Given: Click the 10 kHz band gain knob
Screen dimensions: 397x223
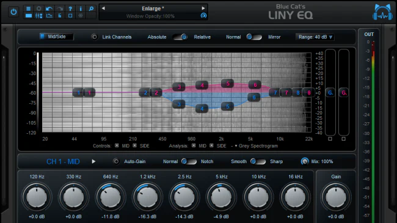Looking at the screenshot, I should pyautogui.click(x=258, y=197).
